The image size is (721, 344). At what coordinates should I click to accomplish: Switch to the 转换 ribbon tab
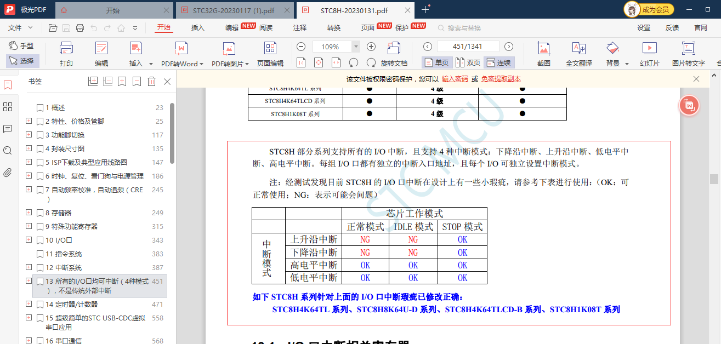[334, 28]
